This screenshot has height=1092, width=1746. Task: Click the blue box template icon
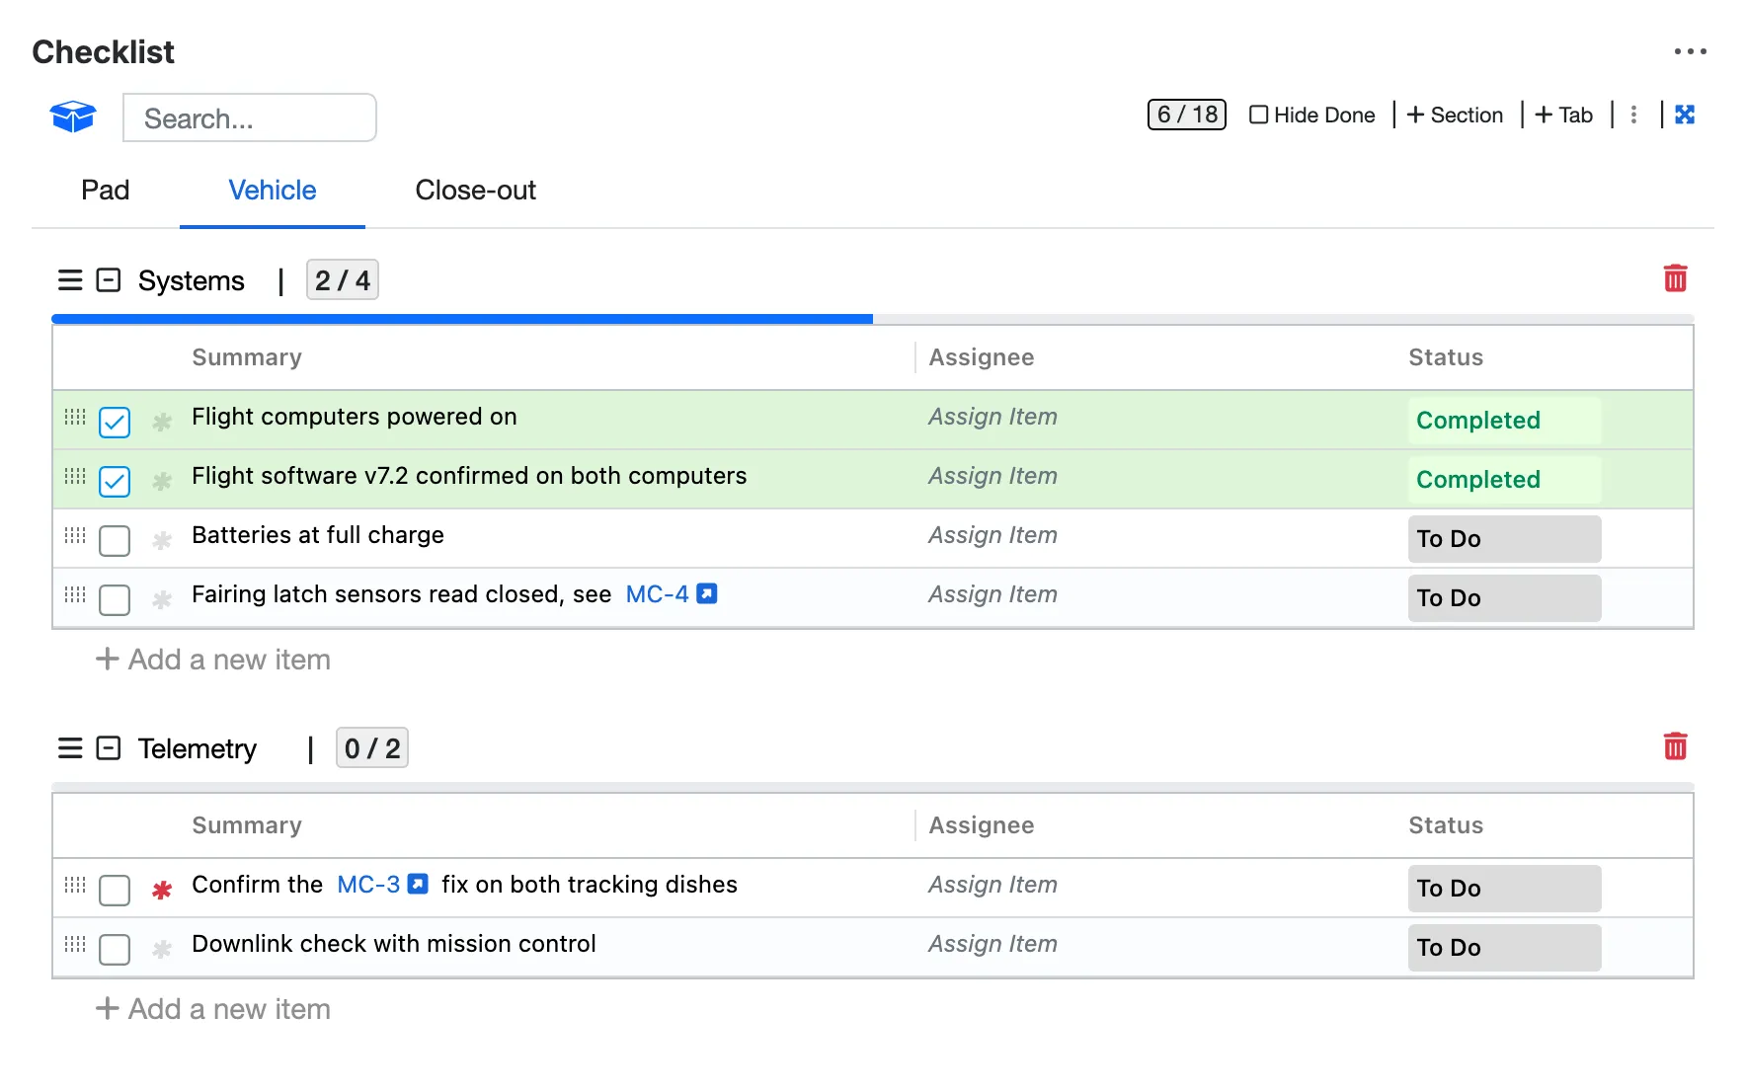click(73, 117)
